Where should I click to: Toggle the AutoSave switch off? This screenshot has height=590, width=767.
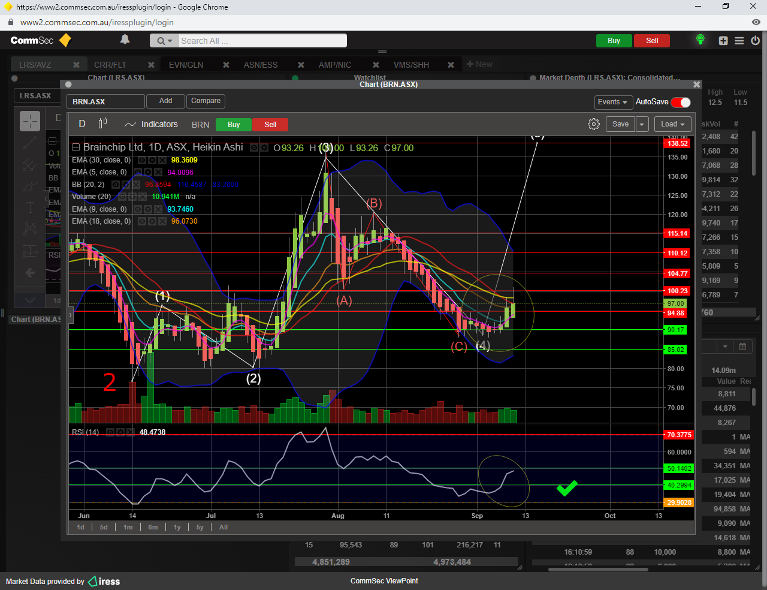681,102
